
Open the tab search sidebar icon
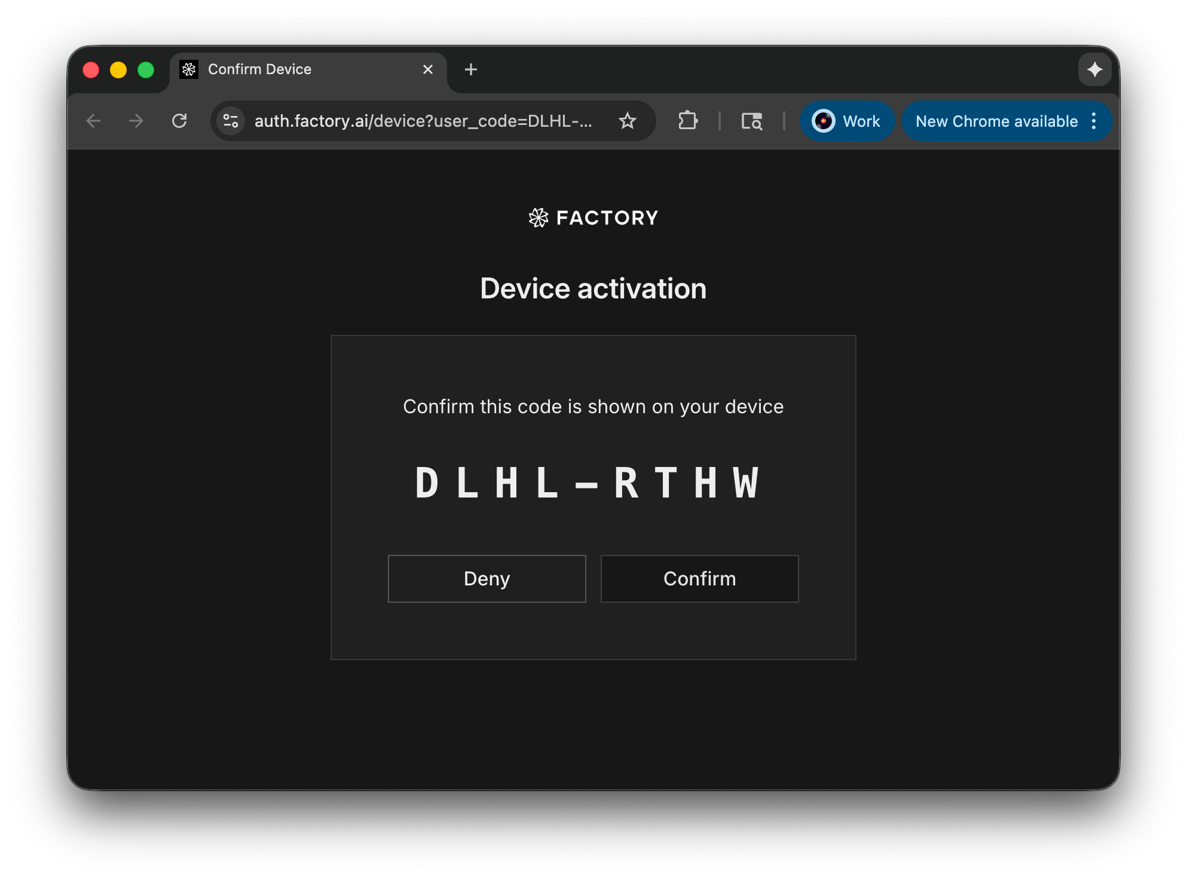(x=752, y=121)
